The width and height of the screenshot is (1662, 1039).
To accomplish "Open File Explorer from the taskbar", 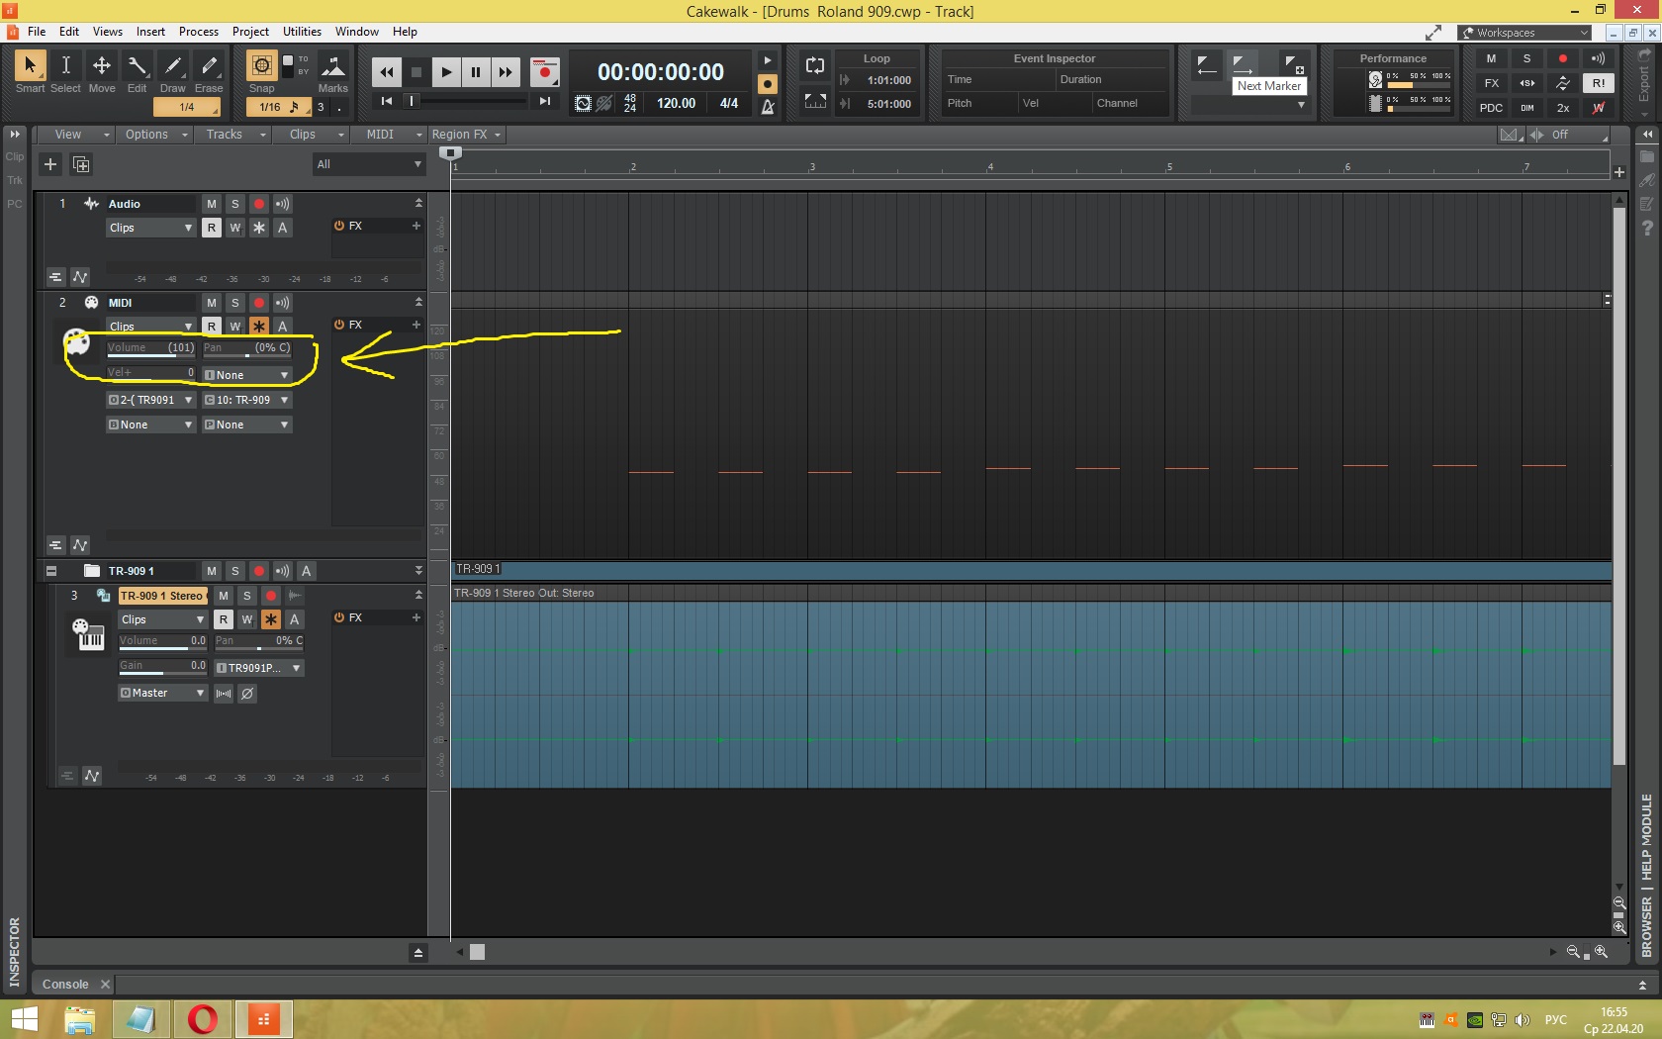I will (79, 1019).
